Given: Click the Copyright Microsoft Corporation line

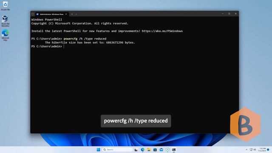Looking at the screenshot, I should (x=79, y=23).
